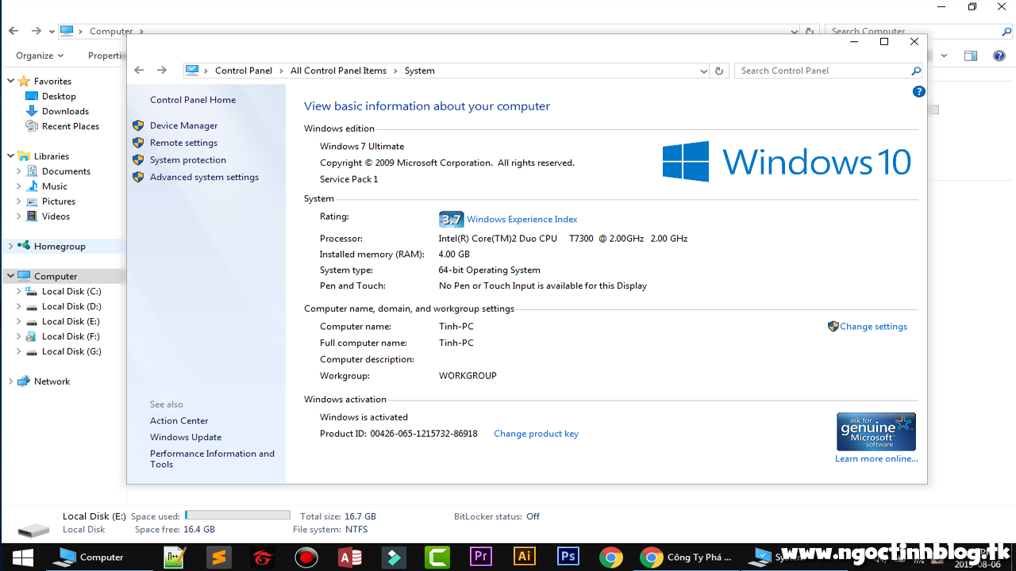This screenshot has height=571, width=1016.
Task: Open Photoshop from the taskbar
Action: point(568,558)
